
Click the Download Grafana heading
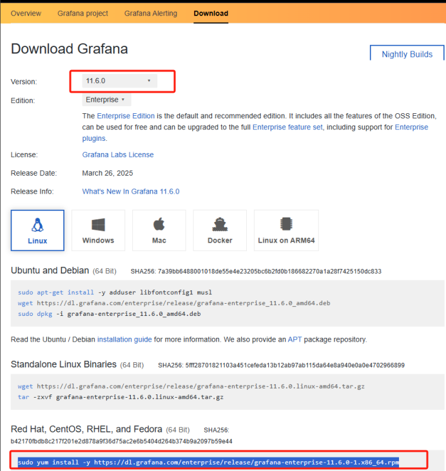click(x=69, y=49)
